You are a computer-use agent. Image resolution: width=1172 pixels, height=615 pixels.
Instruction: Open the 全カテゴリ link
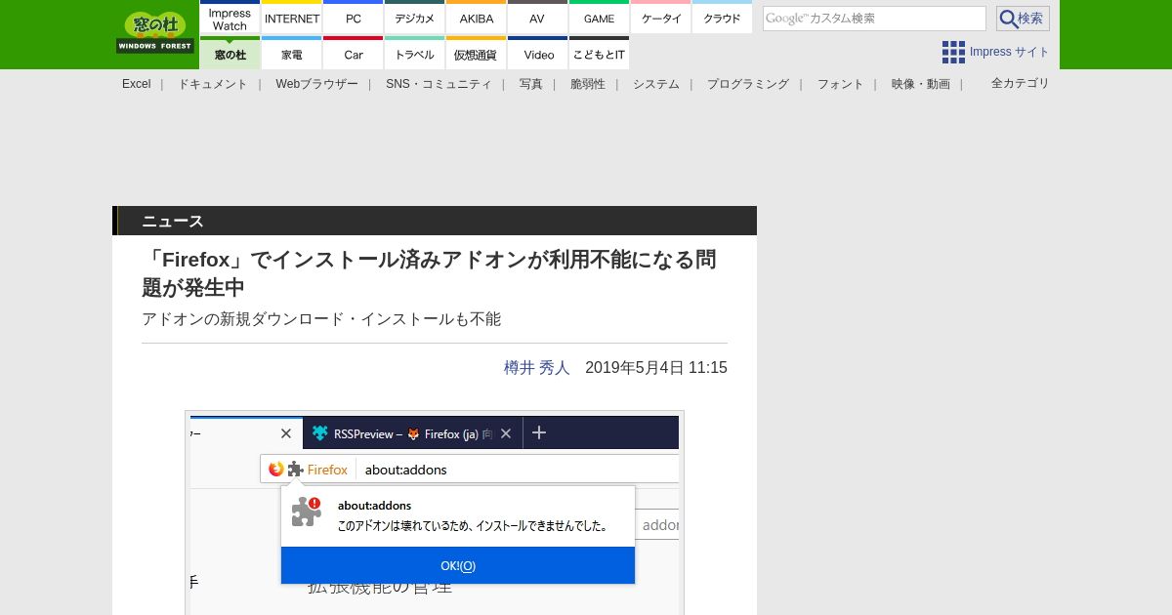pos(1021,83)
